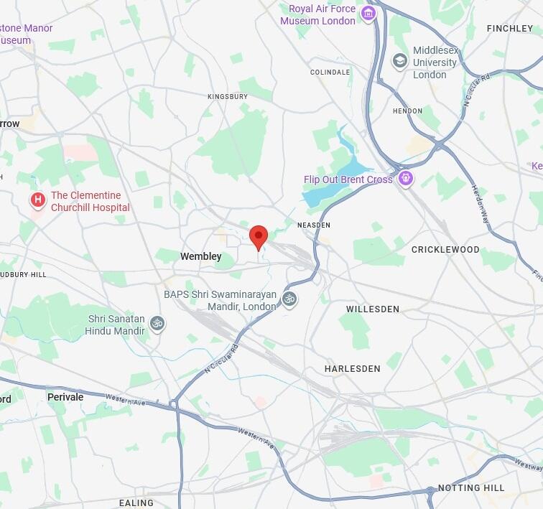Open the Royal Air Force Museum London label
Viewport: 543px width, 509px height.
click(318, 15)
